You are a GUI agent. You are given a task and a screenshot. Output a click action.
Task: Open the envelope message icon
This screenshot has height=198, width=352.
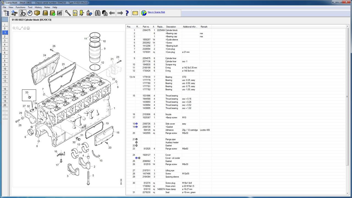click(x=135, y=13)
